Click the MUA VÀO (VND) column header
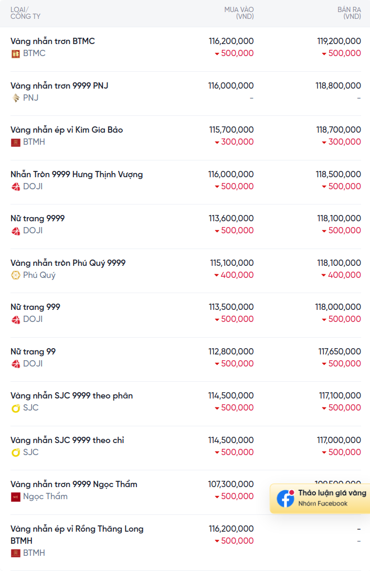 click(239, 13)
